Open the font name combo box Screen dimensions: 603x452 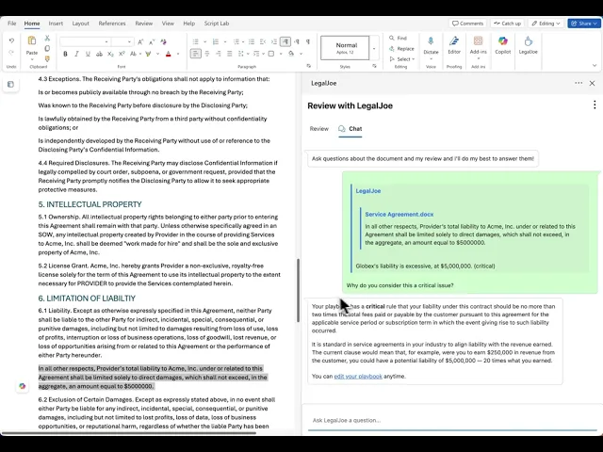point(85,41)
